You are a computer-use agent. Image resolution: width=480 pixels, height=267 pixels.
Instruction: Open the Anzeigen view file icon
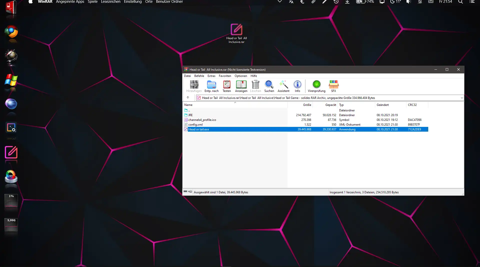click(x=241, y=86)
